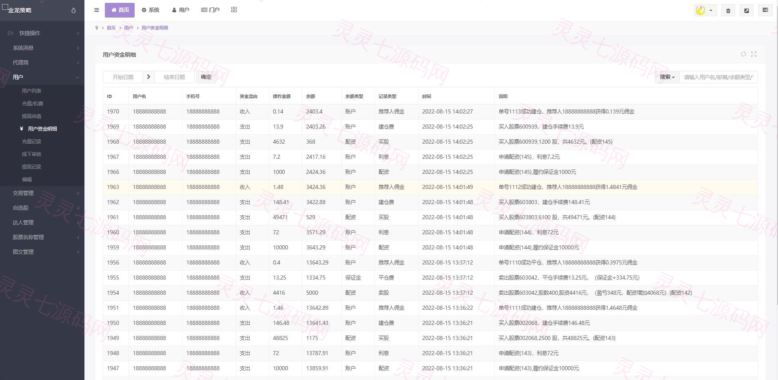Open 用户列表 in the sidebar
The width and height of the screenshot is (778, 380).
tap(31, 91)
